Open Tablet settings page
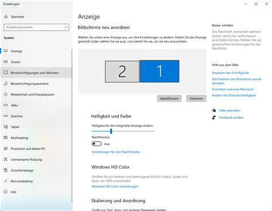This screenshot has width=272, height=211. [36, 127]
